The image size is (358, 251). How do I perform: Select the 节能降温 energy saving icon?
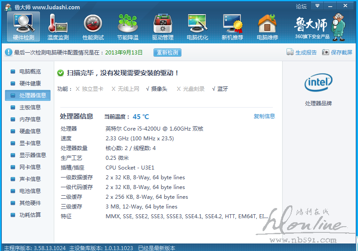coord(128,26)
